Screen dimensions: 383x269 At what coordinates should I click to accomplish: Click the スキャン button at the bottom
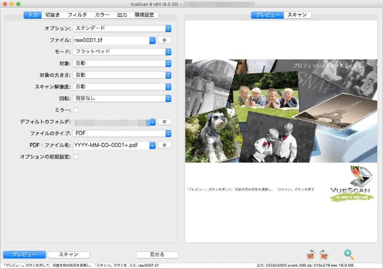coord(68,255)
